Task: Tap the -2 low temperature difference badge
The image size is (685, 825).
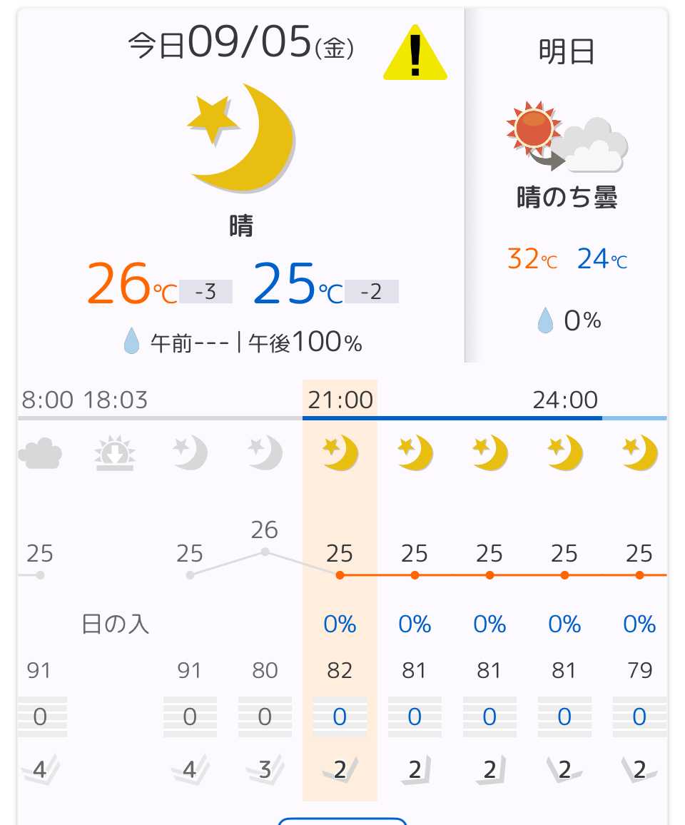Action: pyautogui.click(x=372, y=292)
